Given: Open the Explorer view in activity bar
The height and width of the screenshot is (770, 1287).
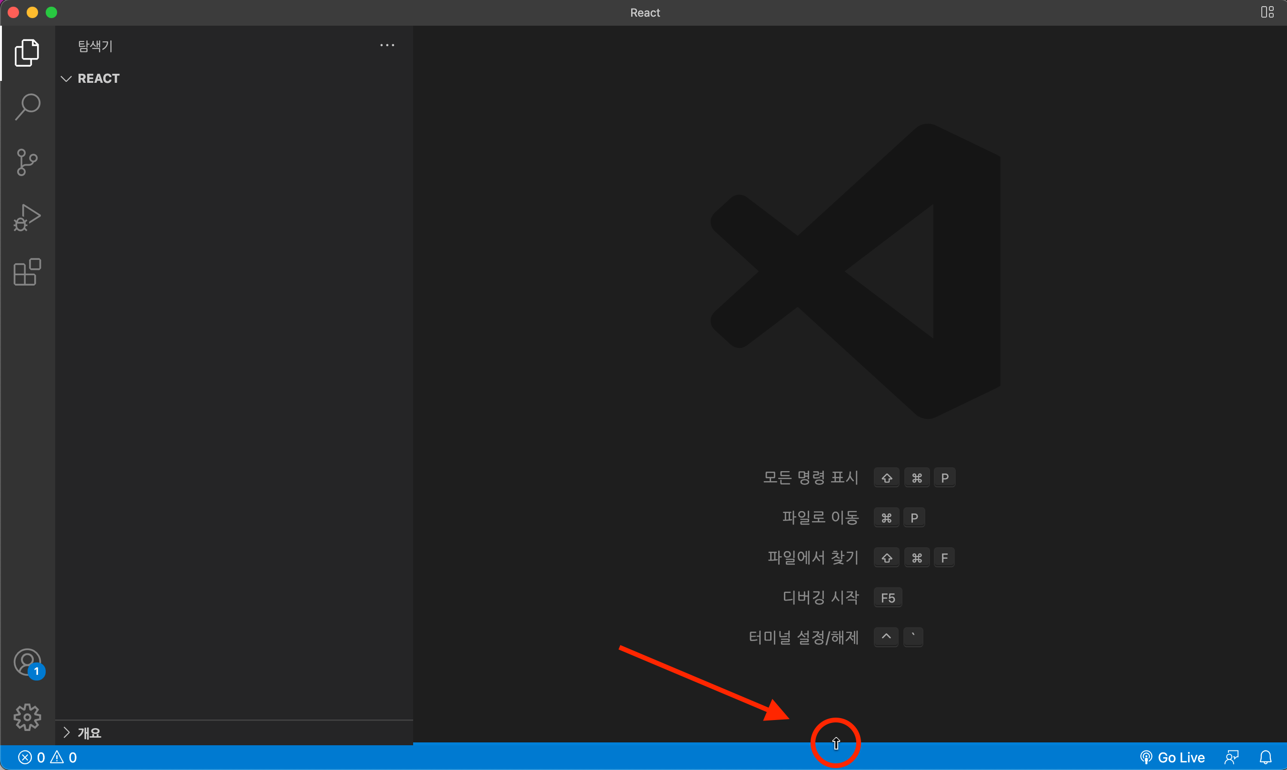Looking at the screenshot, I should 27,53.
